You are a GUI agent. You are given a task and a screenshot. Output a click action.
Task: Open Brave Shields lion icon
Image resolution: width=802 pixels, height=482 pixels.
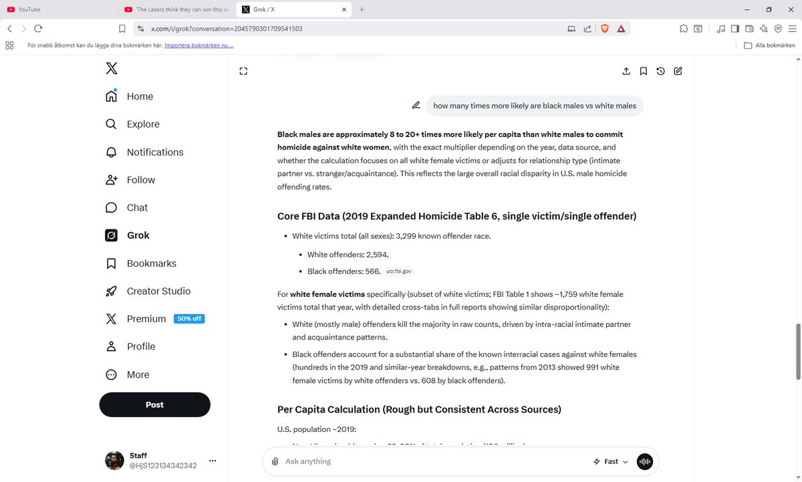[x=605, y=29]
